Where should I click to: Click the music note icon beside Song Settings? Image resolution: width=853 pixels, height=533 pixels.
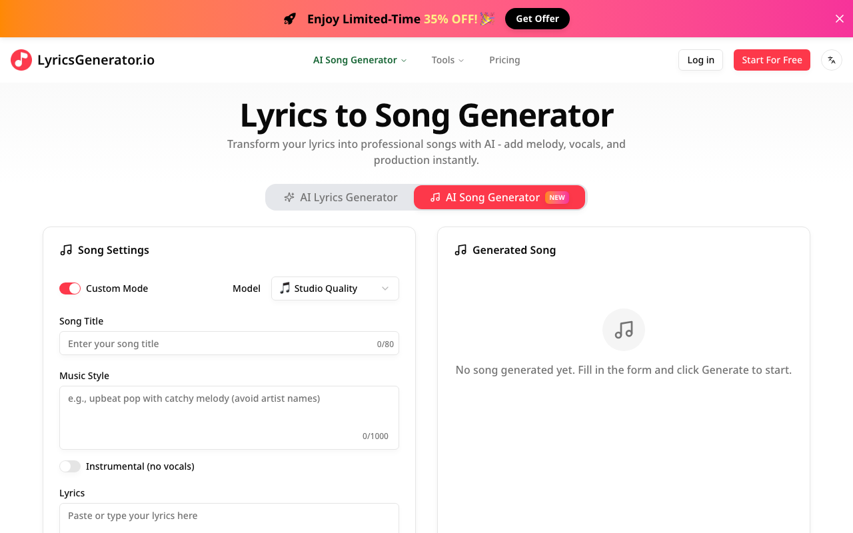(66, 250)
